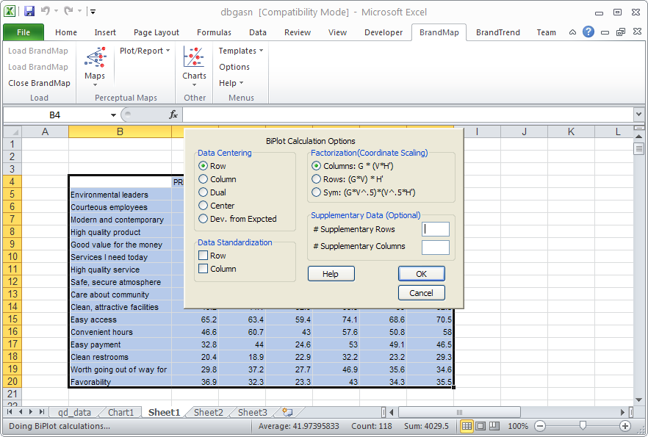648x437 pixels.
Task: Switch to Page Break Preview view icon
Action: click(496, 426)
